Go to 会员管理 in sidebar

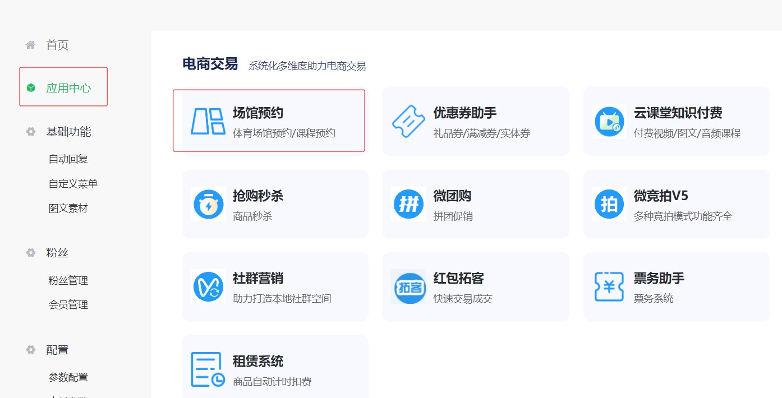(x=68, y=305)
